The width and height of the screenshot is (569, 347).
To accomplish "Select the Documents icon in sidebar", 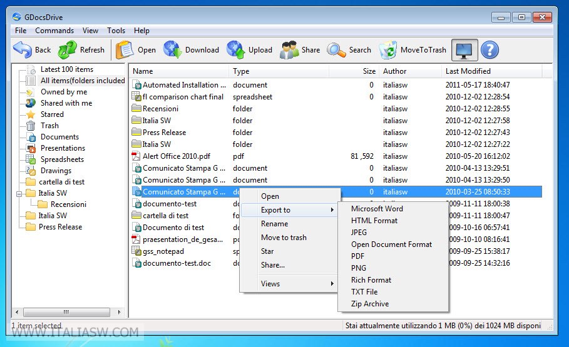I will (31, 137).
